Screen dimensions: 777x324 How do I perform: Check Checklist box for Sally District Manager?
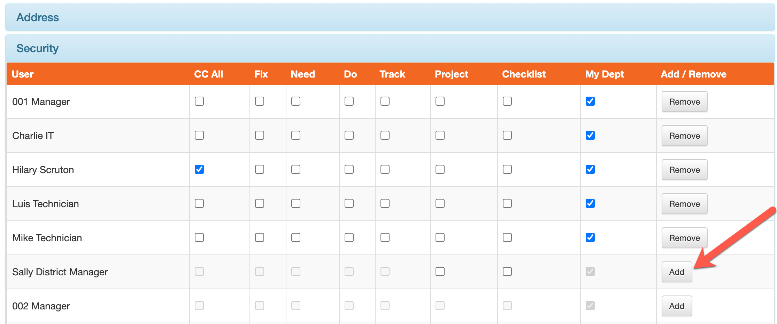(x=507, y=272)
